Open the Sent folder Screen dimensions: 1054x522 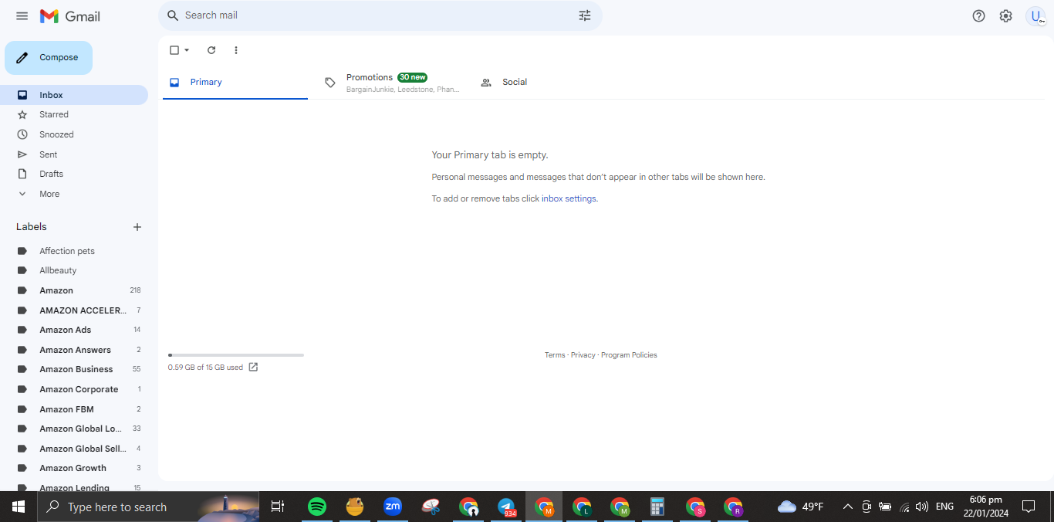(74, 154)
